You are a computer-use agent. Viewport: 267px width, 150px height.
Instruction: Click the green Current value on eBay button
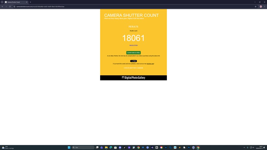[133, 53]
